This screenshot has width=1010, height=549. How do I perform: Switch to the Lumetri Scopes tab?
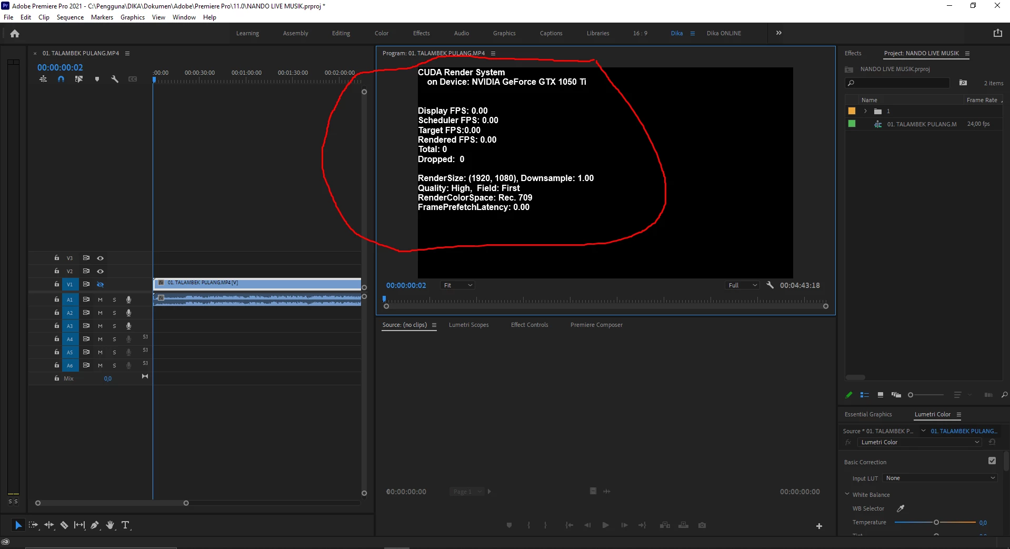pyautogui.click(x=469, y=325)
